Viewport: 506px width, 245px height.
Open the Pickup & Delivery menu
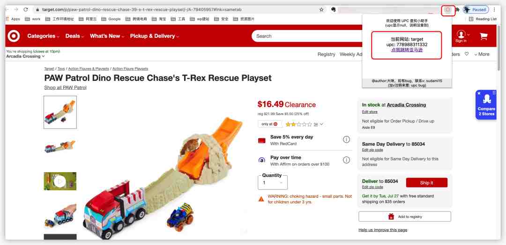click(x=155, y=36)
